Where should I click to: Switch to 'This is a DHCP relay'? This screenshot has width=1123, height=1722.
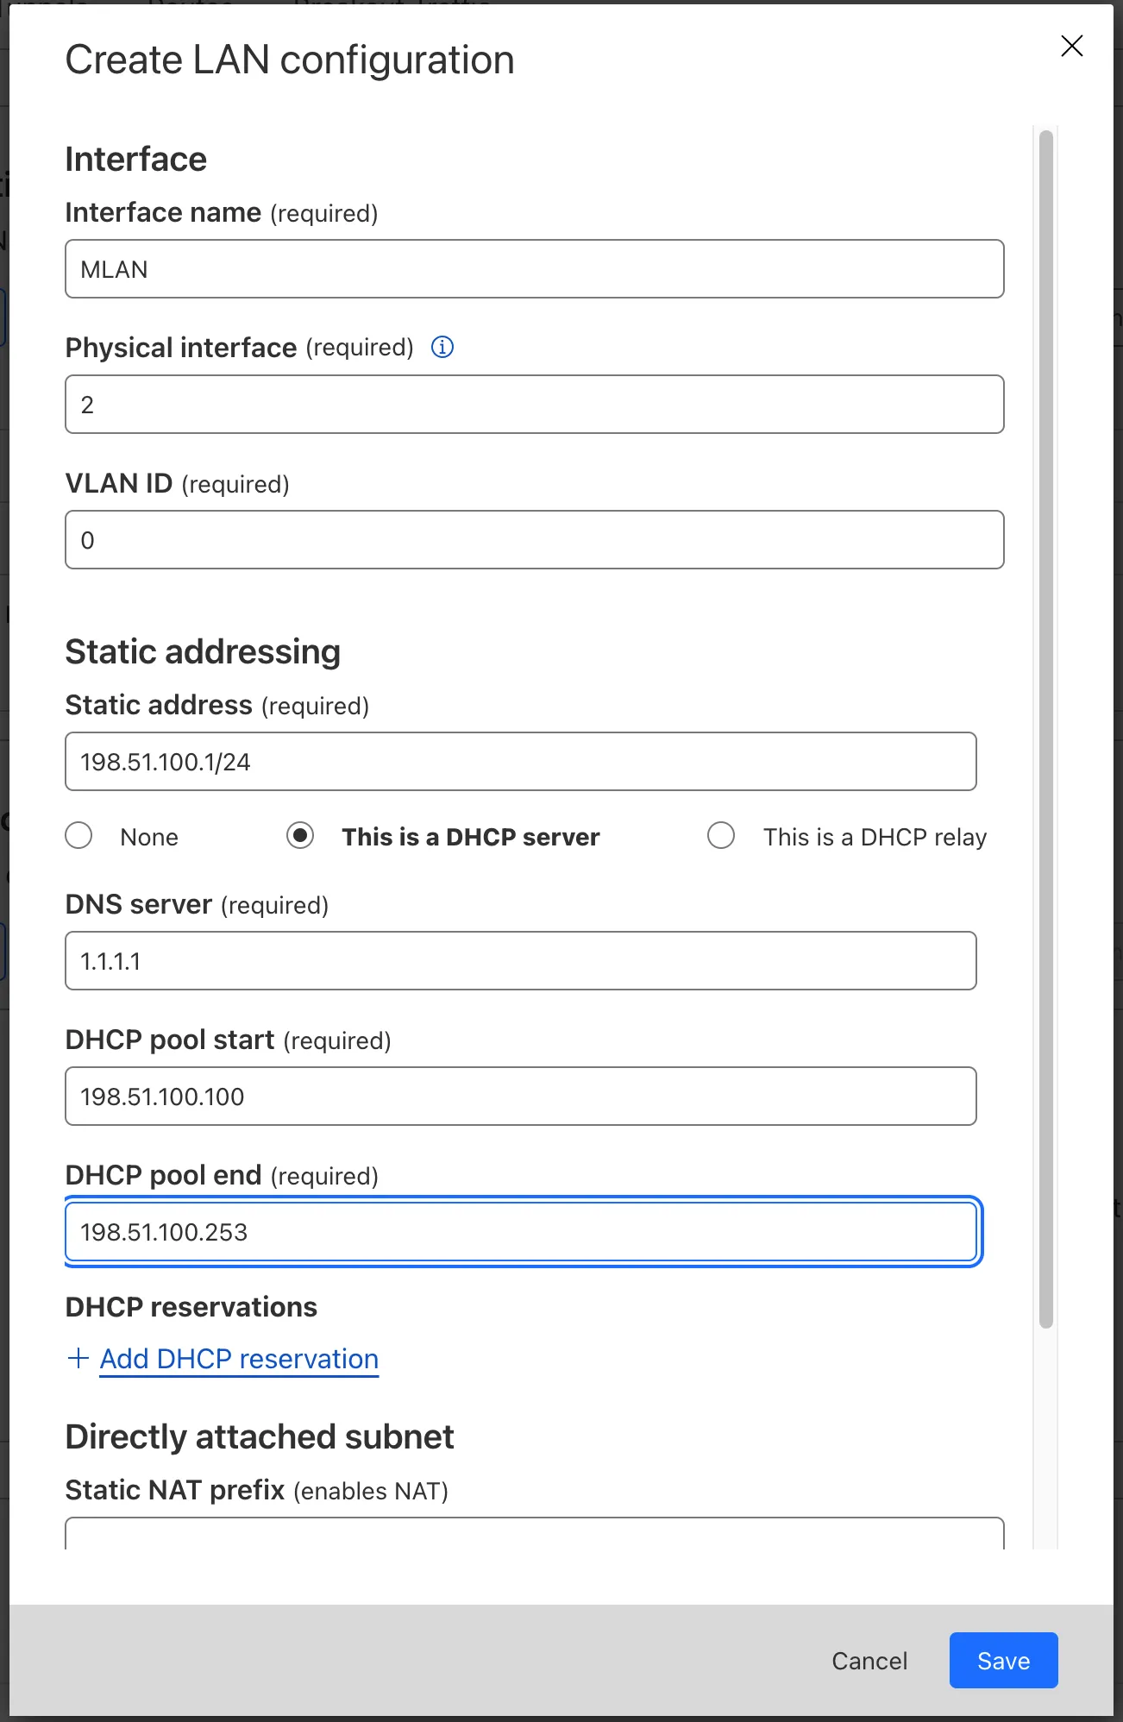pyautogui.click(x=721, y=835)
